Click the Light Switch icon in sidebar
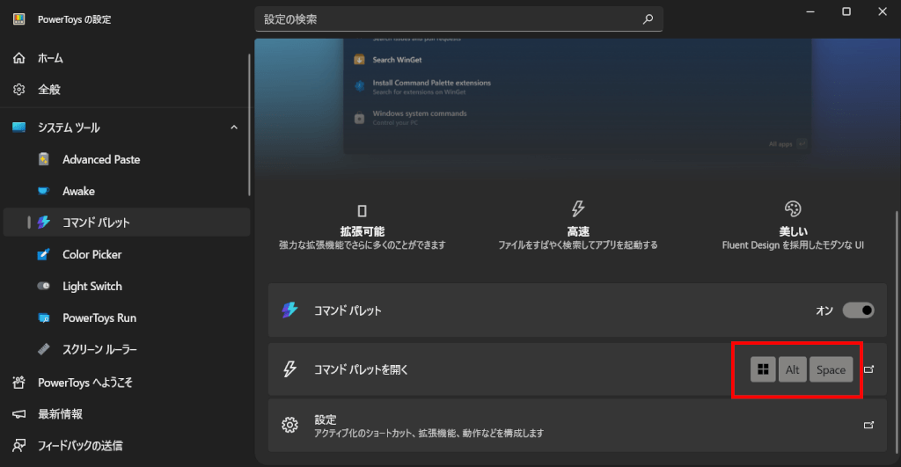Viewport: 901px width, 467px height. (x=44, y=286)
